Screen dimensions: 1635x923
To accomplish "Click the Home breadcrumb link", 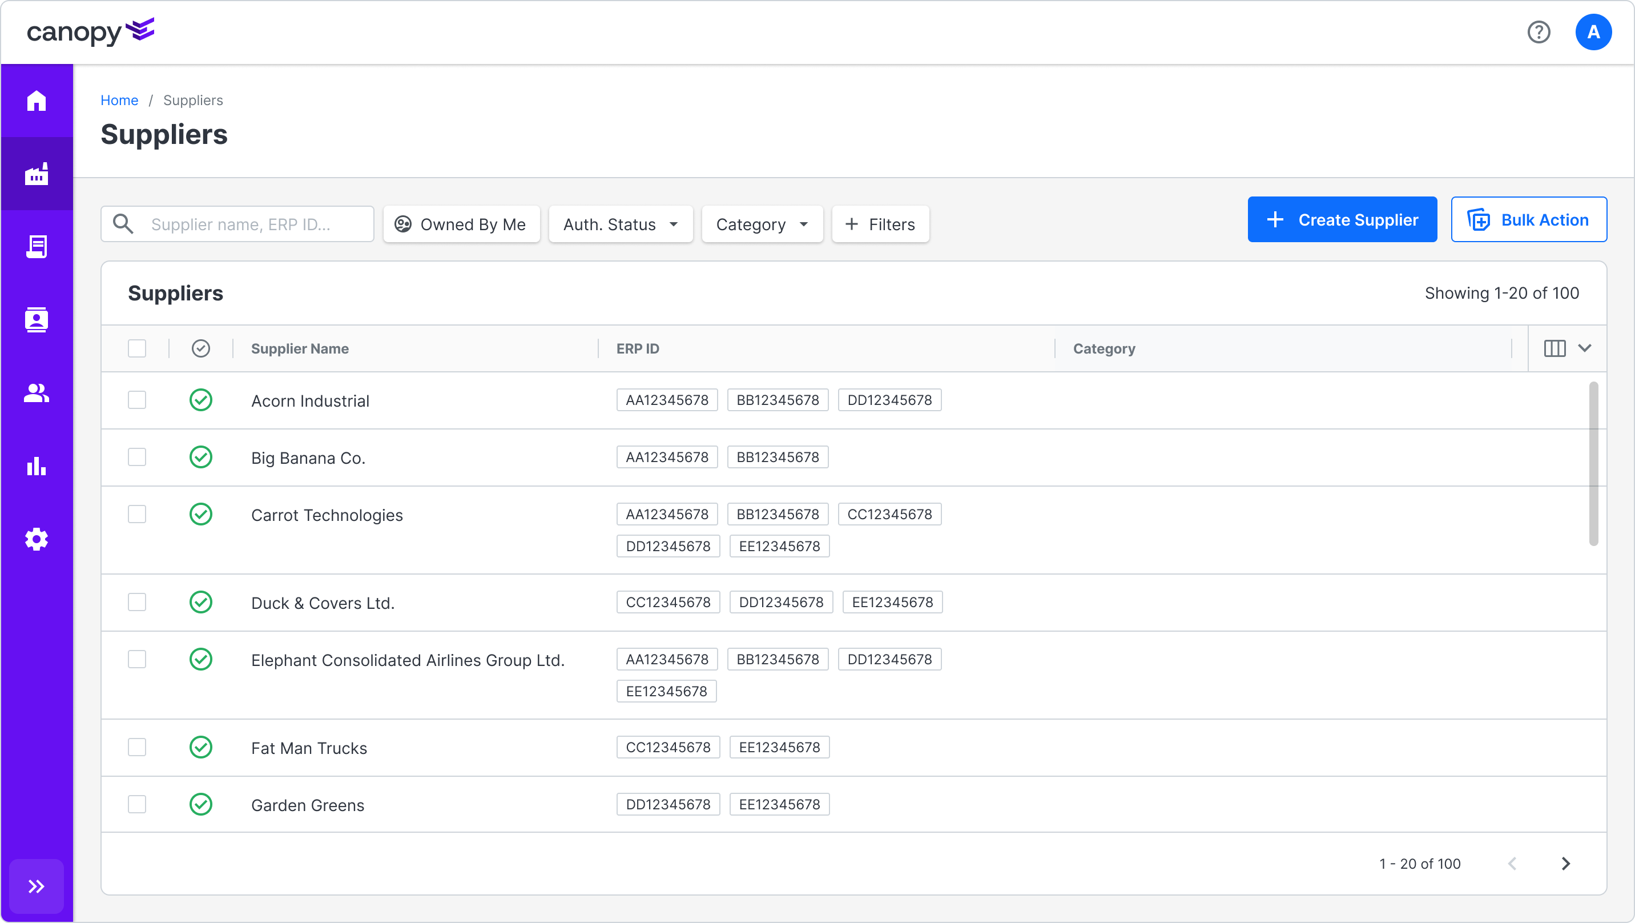I will click(119, 100).
